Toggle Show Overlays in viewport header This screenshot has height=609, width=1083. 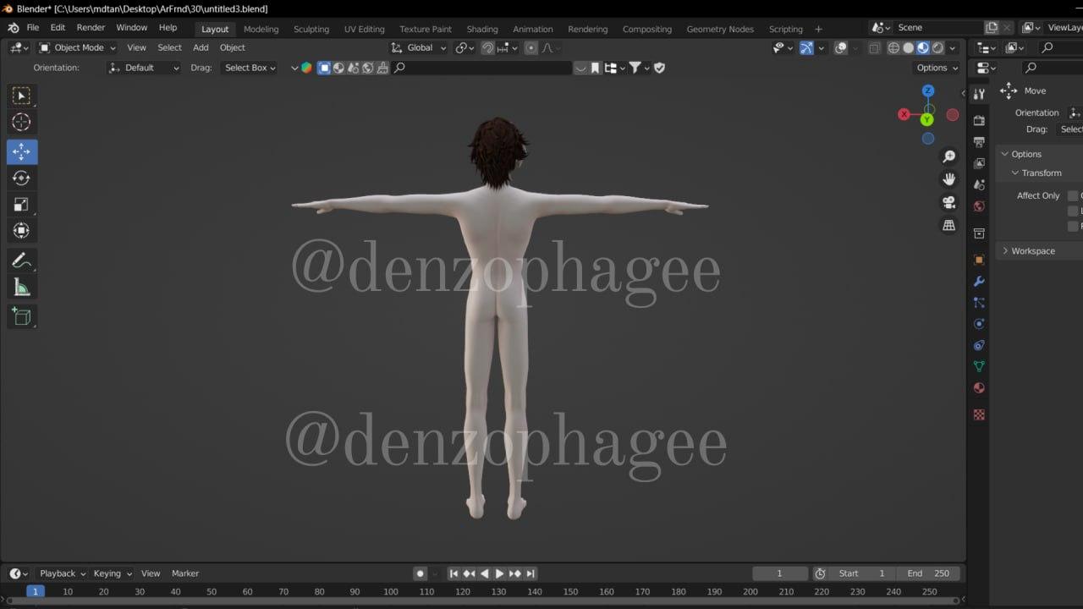[x=840, y=48]
